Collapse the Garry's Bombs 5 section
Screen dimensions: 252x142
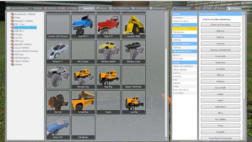[185, 44]
